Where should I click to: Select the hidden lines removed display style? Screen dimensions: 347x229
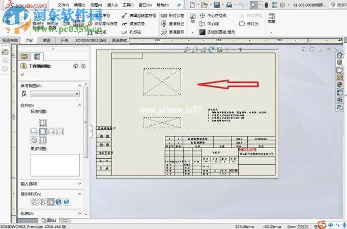pos(50,202)
